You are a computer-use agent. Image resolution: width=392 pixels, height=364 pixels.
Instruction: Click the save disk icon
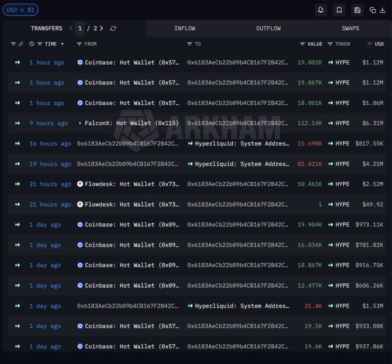point(357,10)
